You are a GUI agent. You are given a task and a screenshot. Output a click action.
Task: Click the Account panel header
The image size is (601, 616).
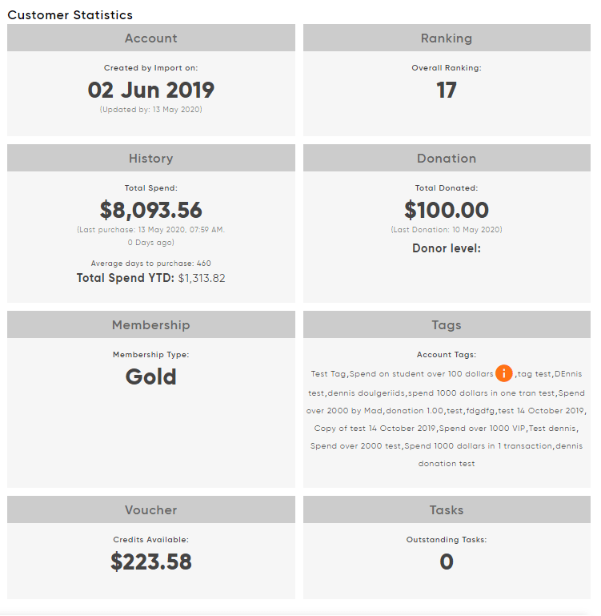[151, 38]
